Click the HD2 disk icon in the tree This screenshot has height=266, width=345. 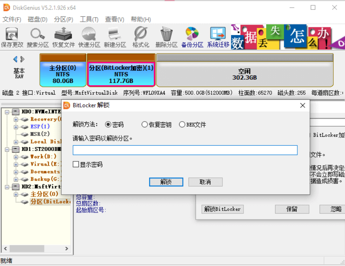click(x=15, y=187)
